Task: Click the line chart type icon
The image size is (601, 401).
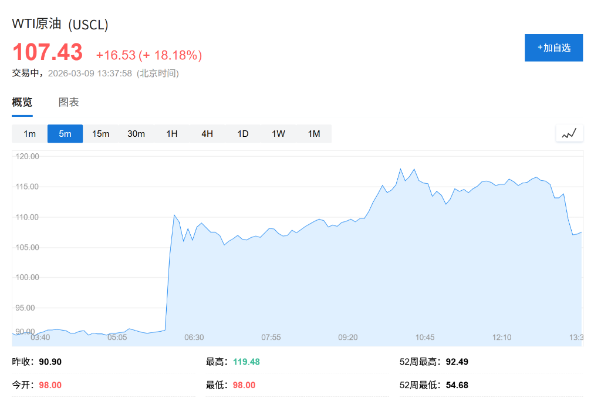Action: (569, 134)
